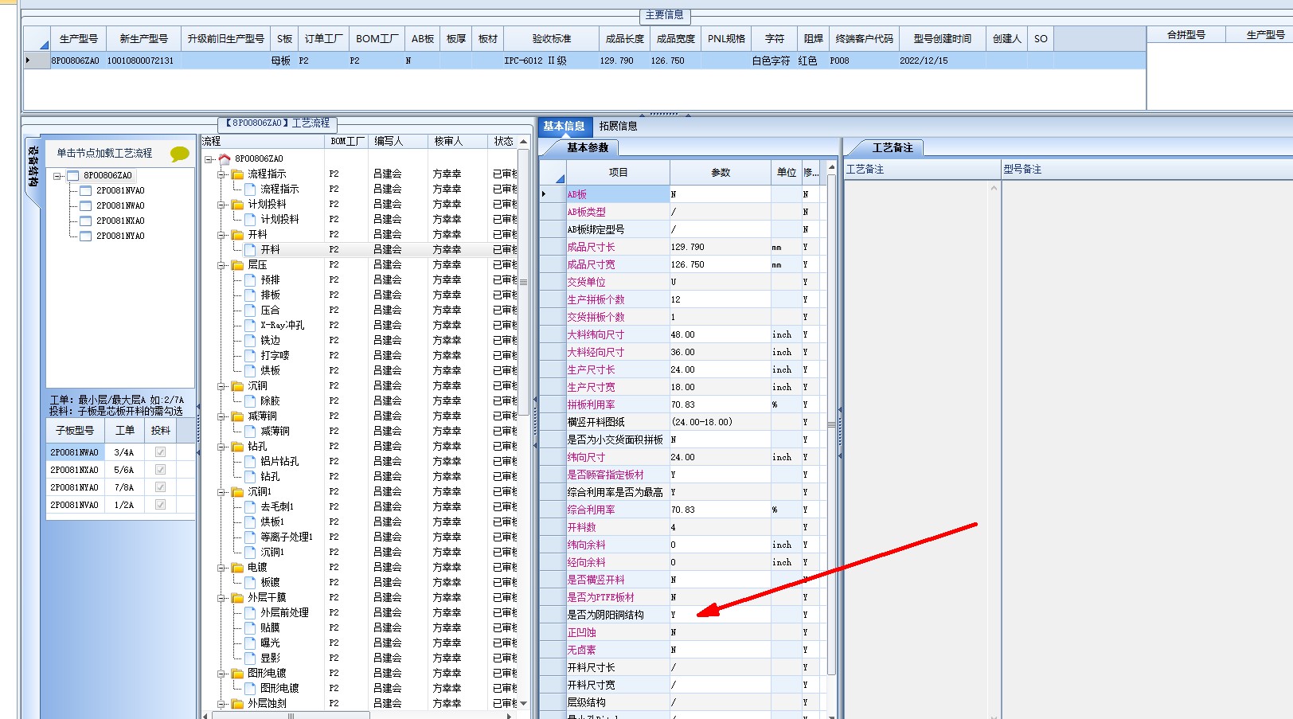Viewport: 1293px width, 719px height.
Task: Open the 基本参数 tab
Action: [x=587, y=147]
